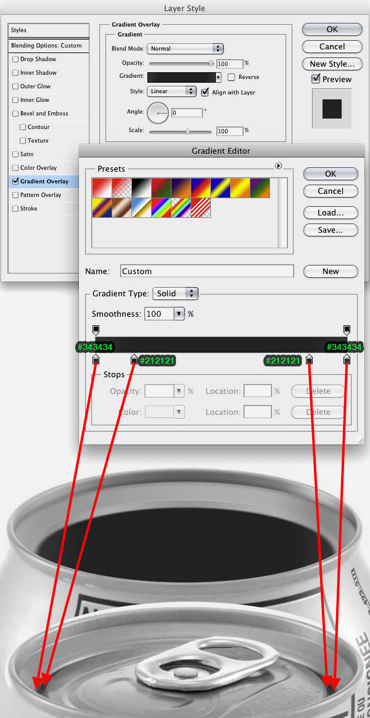
Task: Click New Style in Layer Style dialog
Action: (332, 64)
